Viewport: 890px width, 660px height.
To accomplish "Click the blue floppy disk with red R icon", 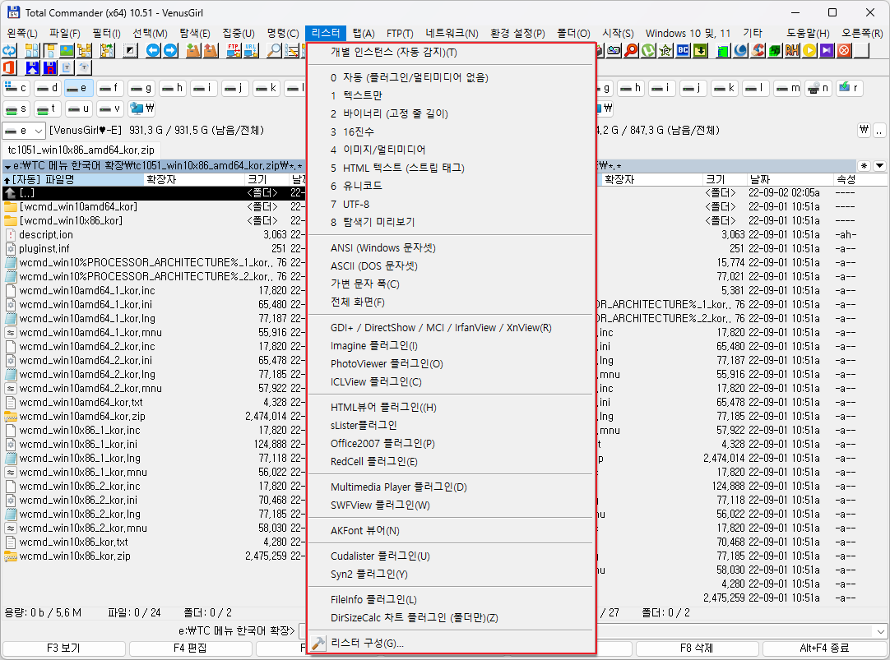I will (50, 68).
